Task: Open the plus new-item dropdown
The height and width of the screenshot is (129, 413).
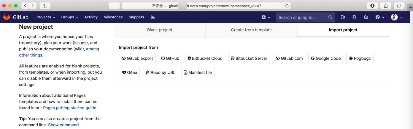Action: [x=266, y=17]
